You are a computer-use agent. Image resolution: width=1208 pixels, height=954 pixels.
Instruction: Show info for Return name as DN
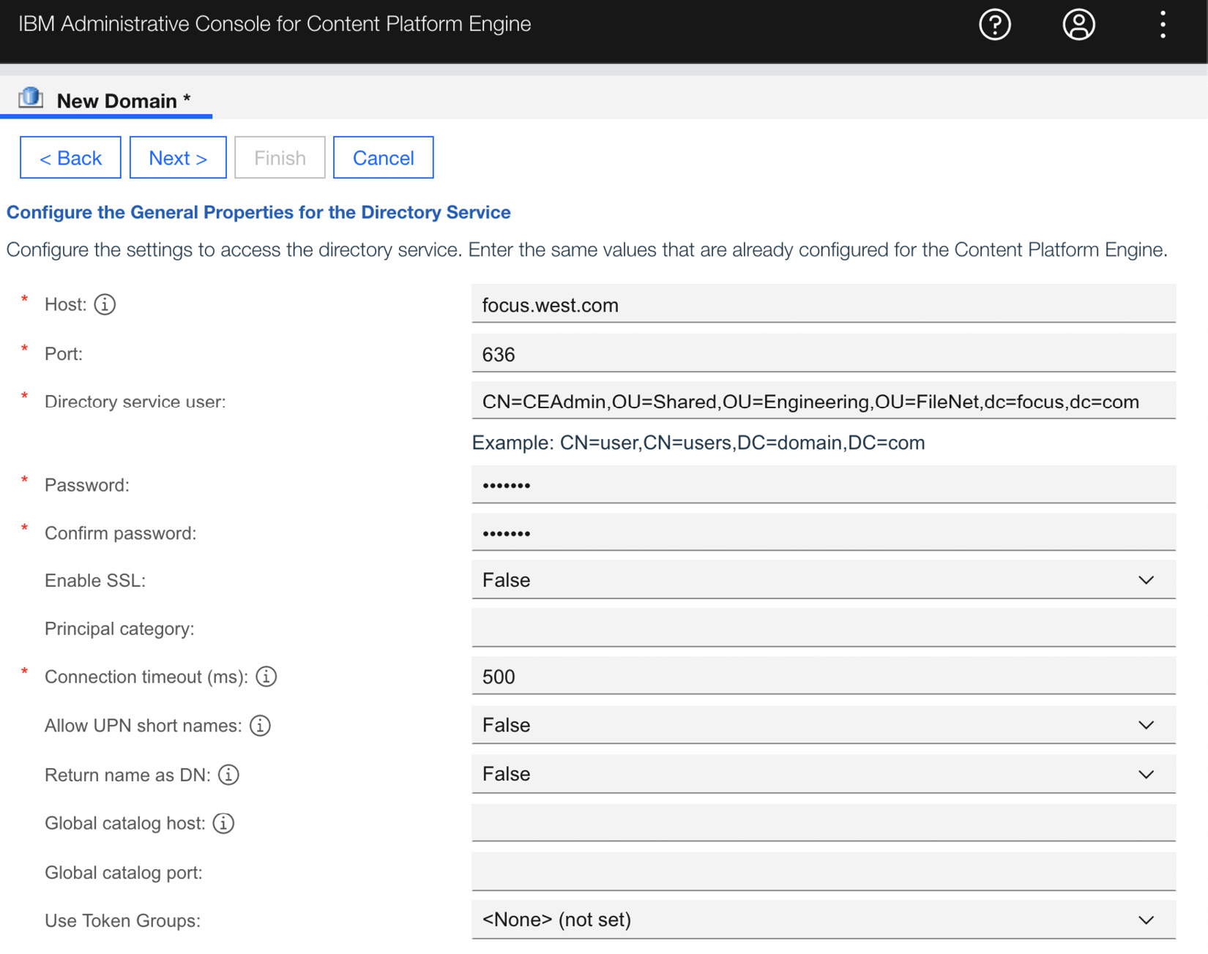(x=228, y=775)
